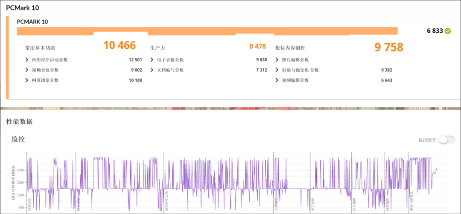Click the 9 002 video conferencing value

point(137,70)
